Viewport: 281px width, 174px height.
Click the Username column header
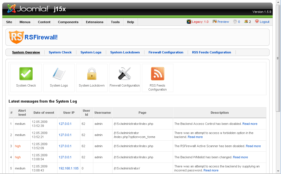coord(103,113)
